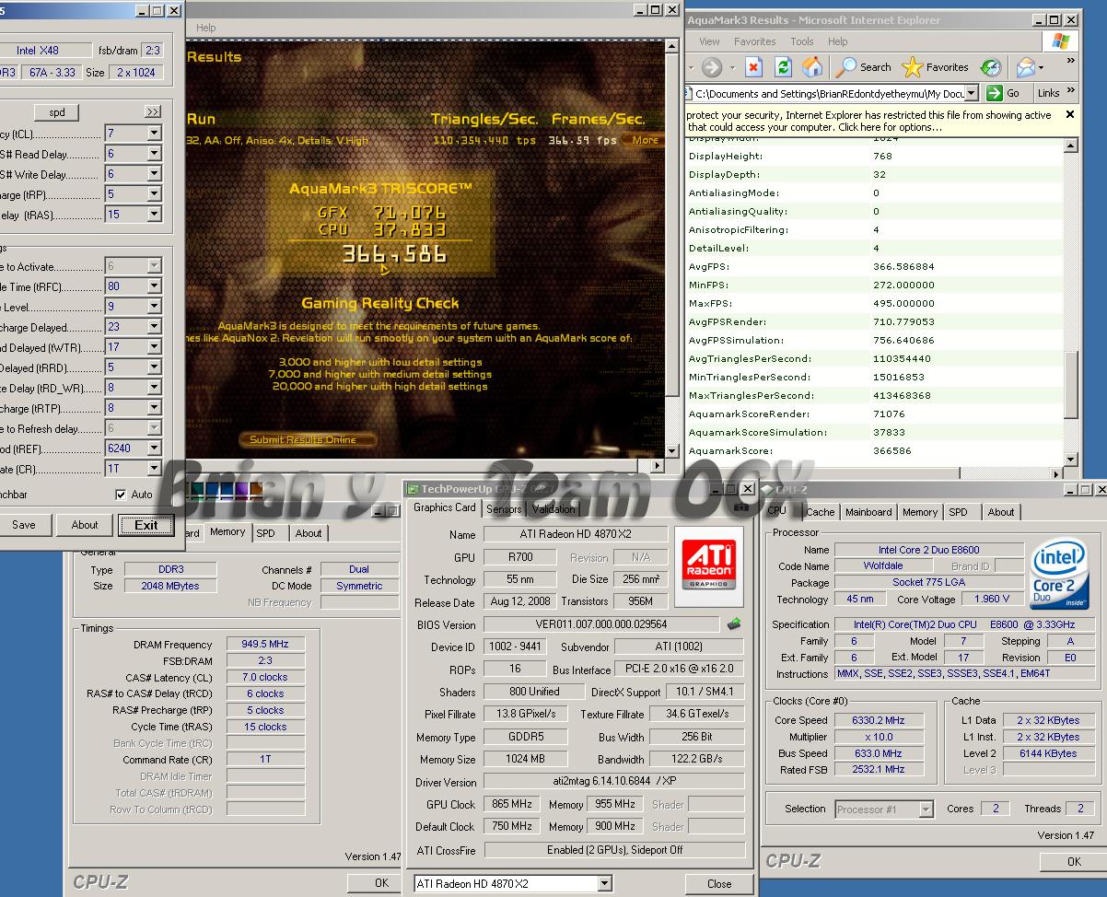The height and width of the screenshot is (897, 1107).
Task: Open the IE address bar dropdown
Action: (x=971, y=93)
